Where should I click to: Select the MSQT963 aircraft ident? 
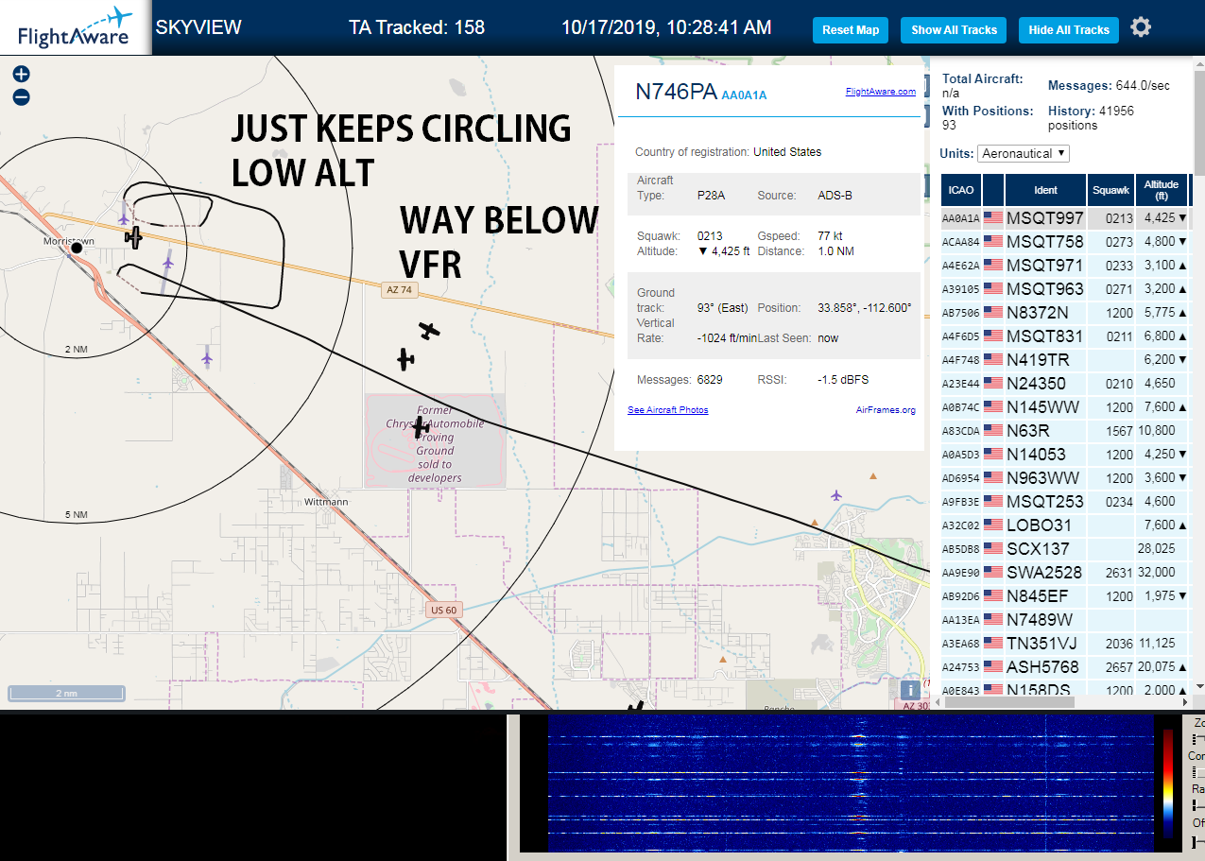click(x=1044, y=288)
